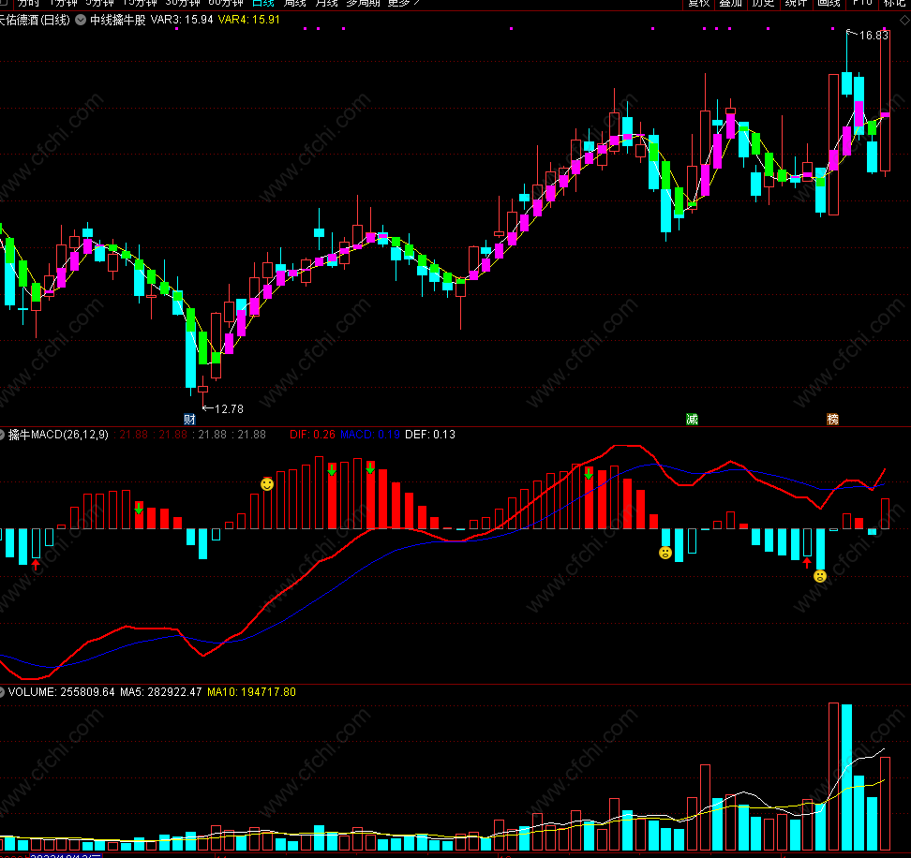Click the 画线 button

coord(829,3)
